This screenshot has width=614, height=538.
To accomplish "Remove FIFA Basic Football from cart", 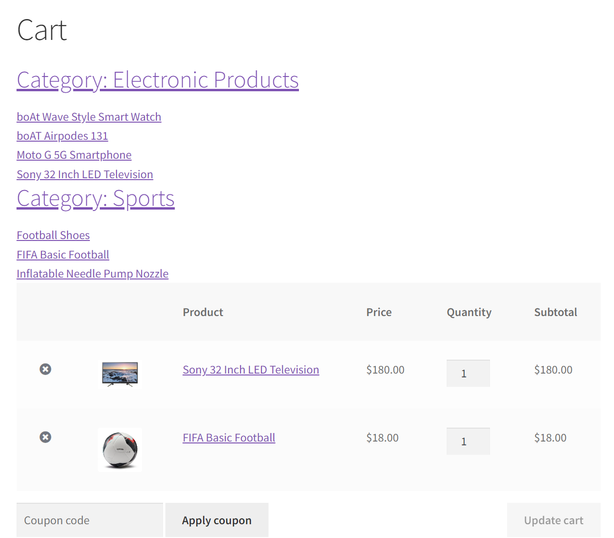I will click(x=45, y=437).
